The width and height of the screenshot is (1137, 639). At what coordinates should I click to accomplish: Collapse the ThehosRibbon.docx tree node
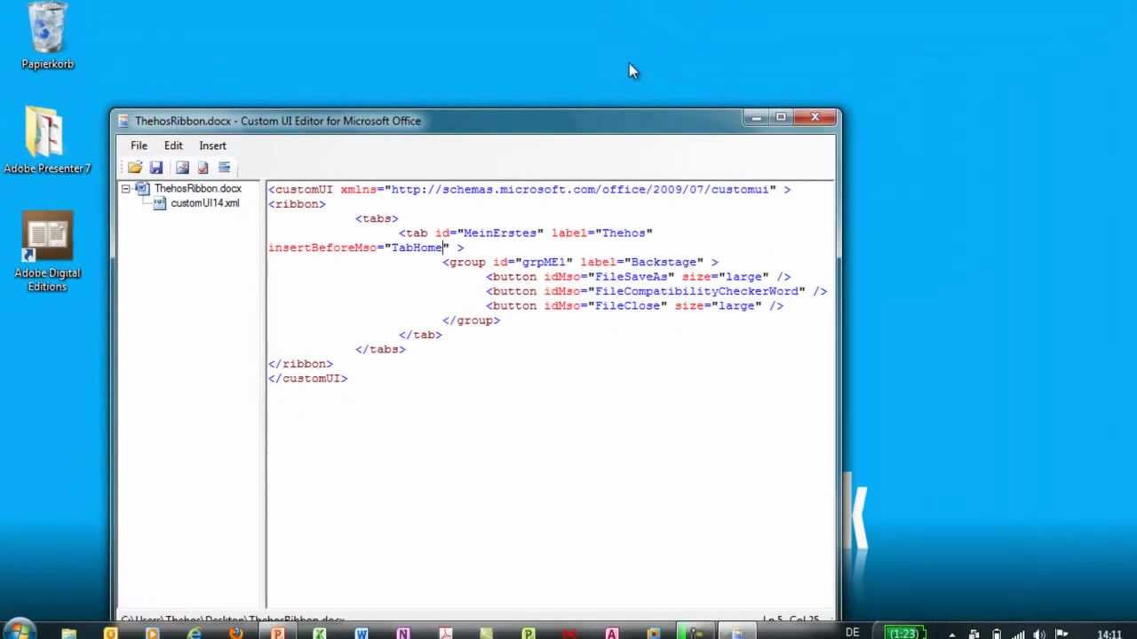tap(126, 188)
